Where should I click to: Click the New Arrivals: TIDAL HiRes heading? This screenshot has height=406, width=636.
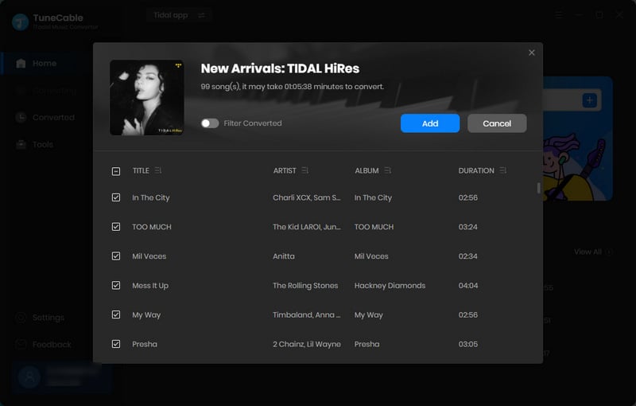tap(280, 68)
